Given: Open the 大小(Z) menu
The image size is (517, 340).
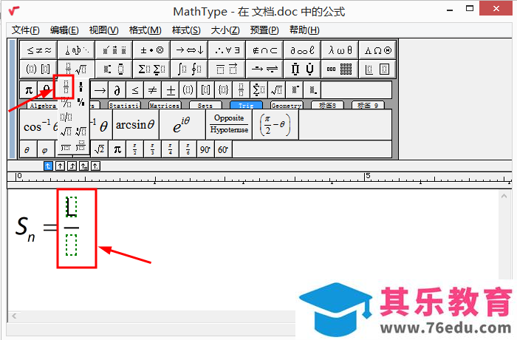Looking at the screenshot, I should [225, 30].
